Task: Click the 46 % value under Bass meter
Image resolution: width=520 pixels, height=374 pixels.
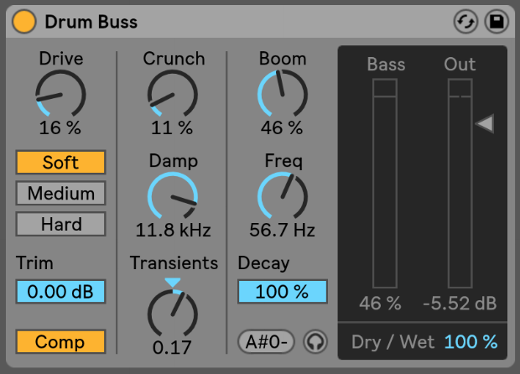Action: (x=381, y=304)
